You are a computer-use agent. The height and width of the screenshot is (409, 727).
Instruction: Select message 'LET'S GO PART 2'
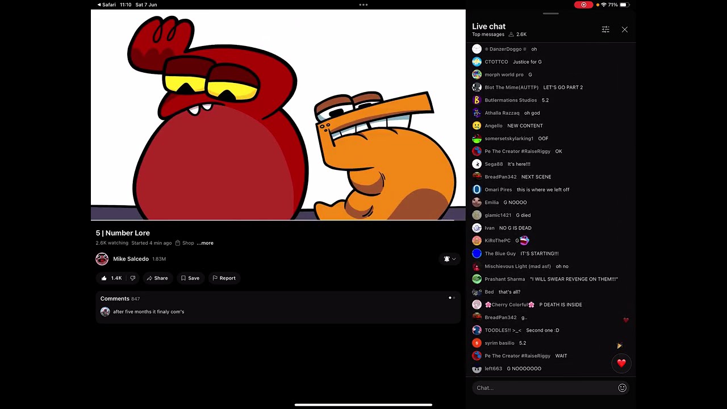[x=563, y=87]
